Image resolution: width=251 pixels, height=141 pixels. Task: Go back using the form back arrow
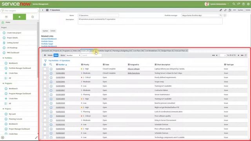[x=43, y=10]
